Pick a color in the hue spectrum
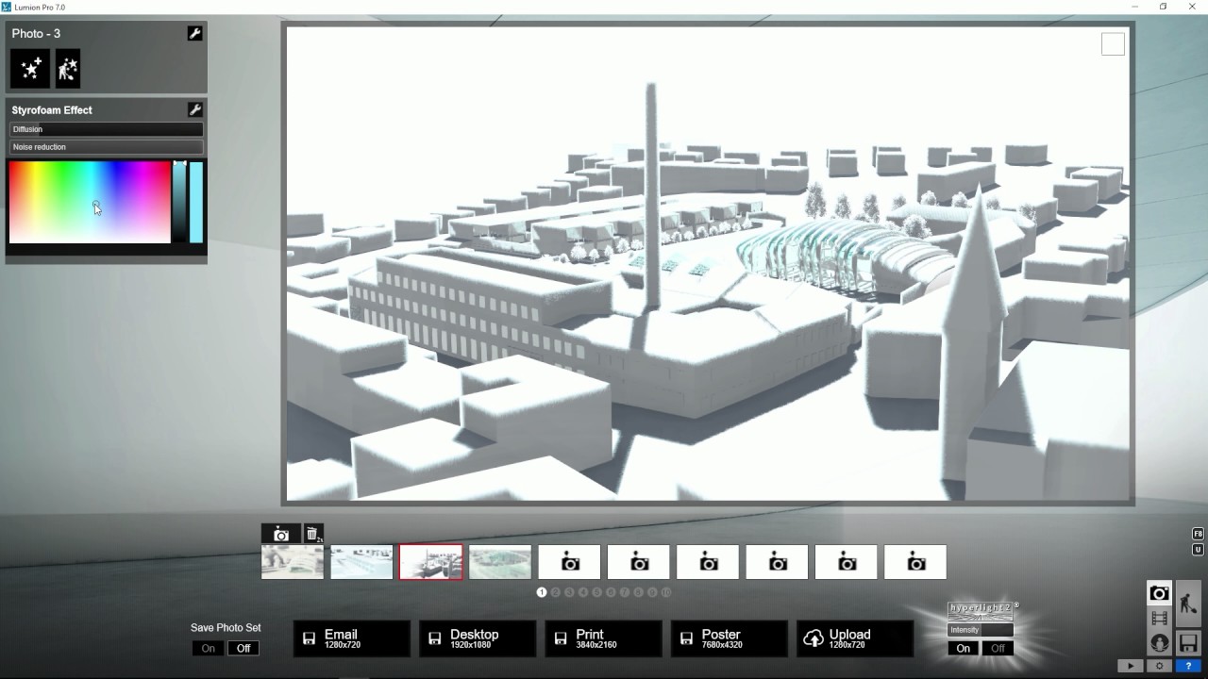The height and width of the screenshot is (679, 1208). coord(90,202)
